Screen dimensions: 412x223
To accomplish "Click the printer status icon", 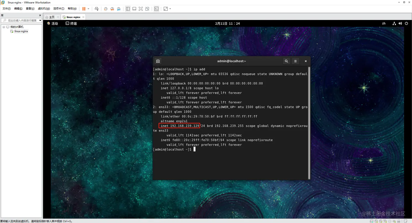I will tap(390, 221).
